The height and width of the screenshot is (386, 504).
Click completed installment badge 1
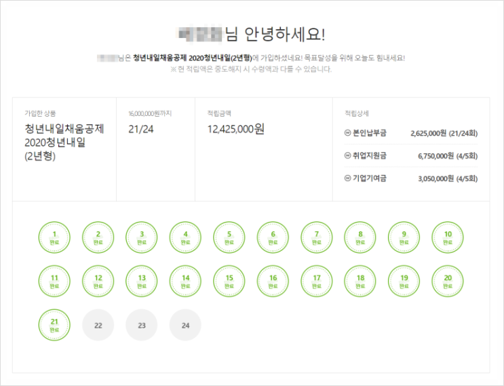(54, 237)
